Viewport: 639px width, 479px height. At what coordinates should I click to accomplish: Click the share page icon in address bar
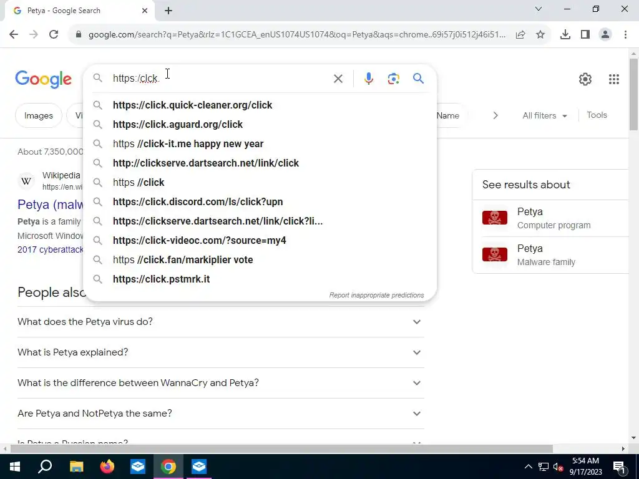click(x=520, y=35)
